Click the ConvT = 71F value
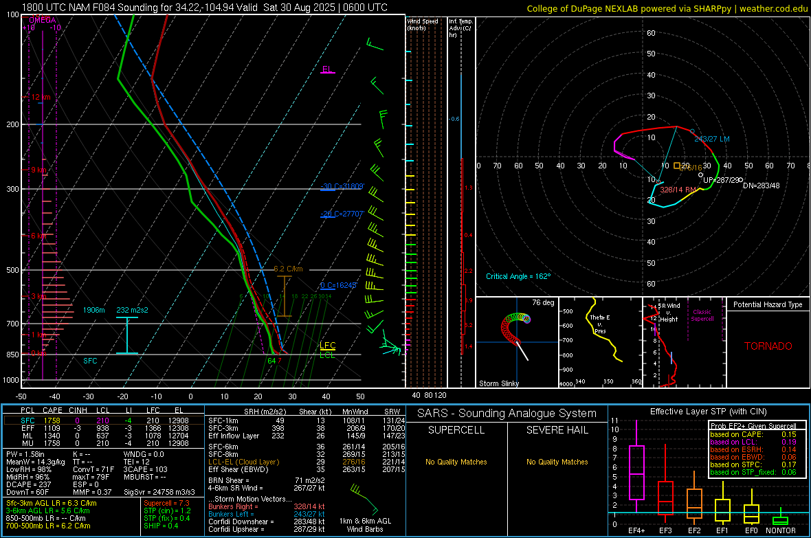811x538 pixels. (x=93, y=469)
